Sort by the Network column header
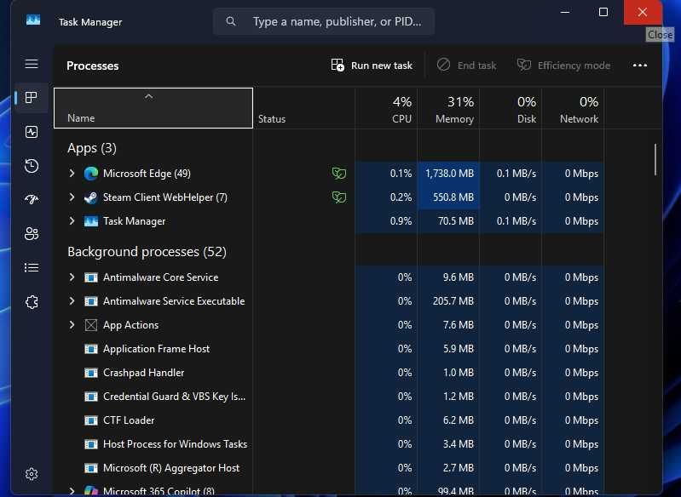The width and height of the screenshot is (681, 497). click(573, 108)
